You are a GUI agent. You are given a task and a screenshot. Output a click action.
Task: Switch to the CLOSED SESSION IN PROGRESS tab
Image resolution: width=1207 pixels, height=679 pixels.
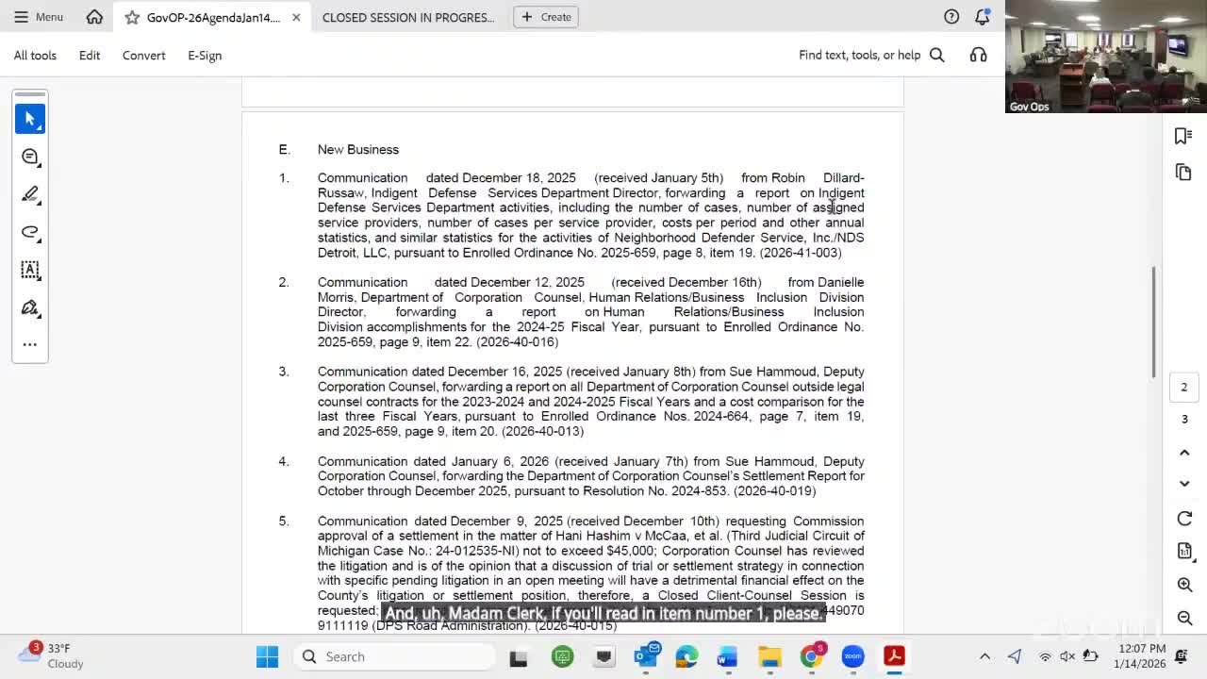tap(407, 17)
